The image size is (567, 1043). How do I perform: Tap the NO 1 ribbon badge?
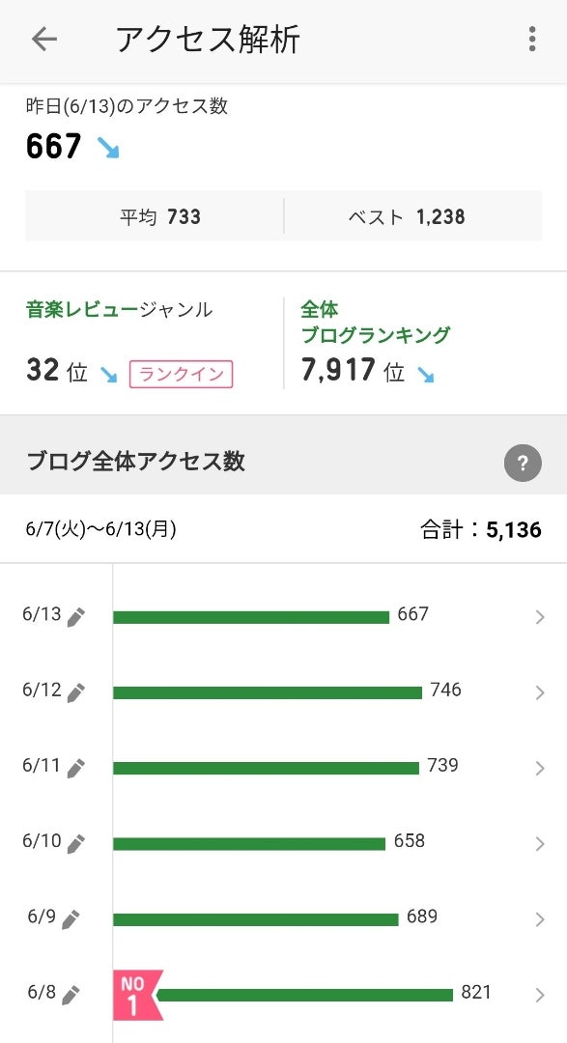[137, 995]
